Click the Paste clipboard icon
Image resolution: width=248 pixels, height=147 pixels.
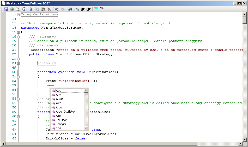pos(43,9)
